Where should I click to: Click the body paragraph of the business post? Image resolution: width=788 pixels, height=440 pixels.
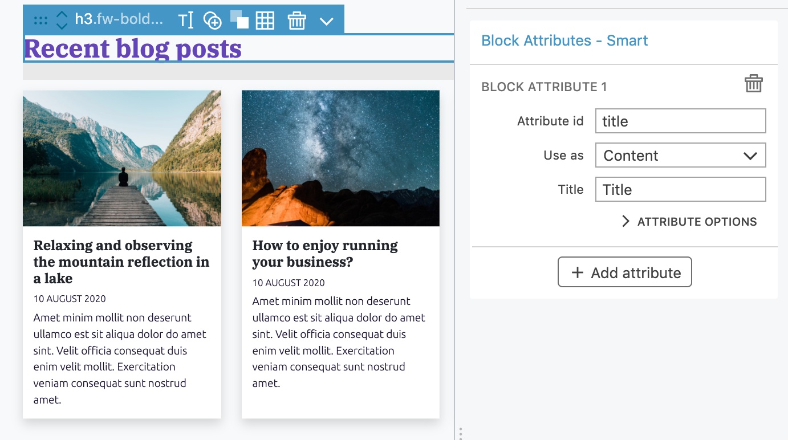pos(339,342)
